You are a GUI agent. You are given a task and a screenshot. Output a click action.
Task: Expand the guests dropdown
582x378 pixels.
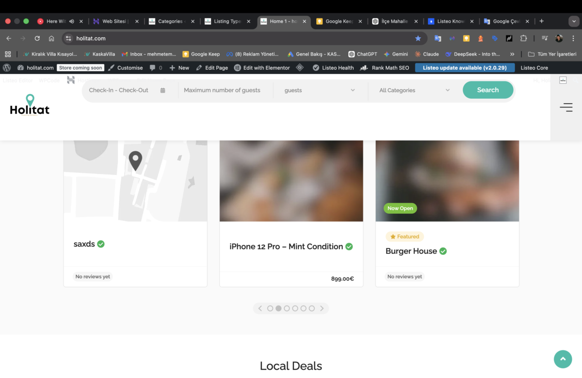point(320,90)
